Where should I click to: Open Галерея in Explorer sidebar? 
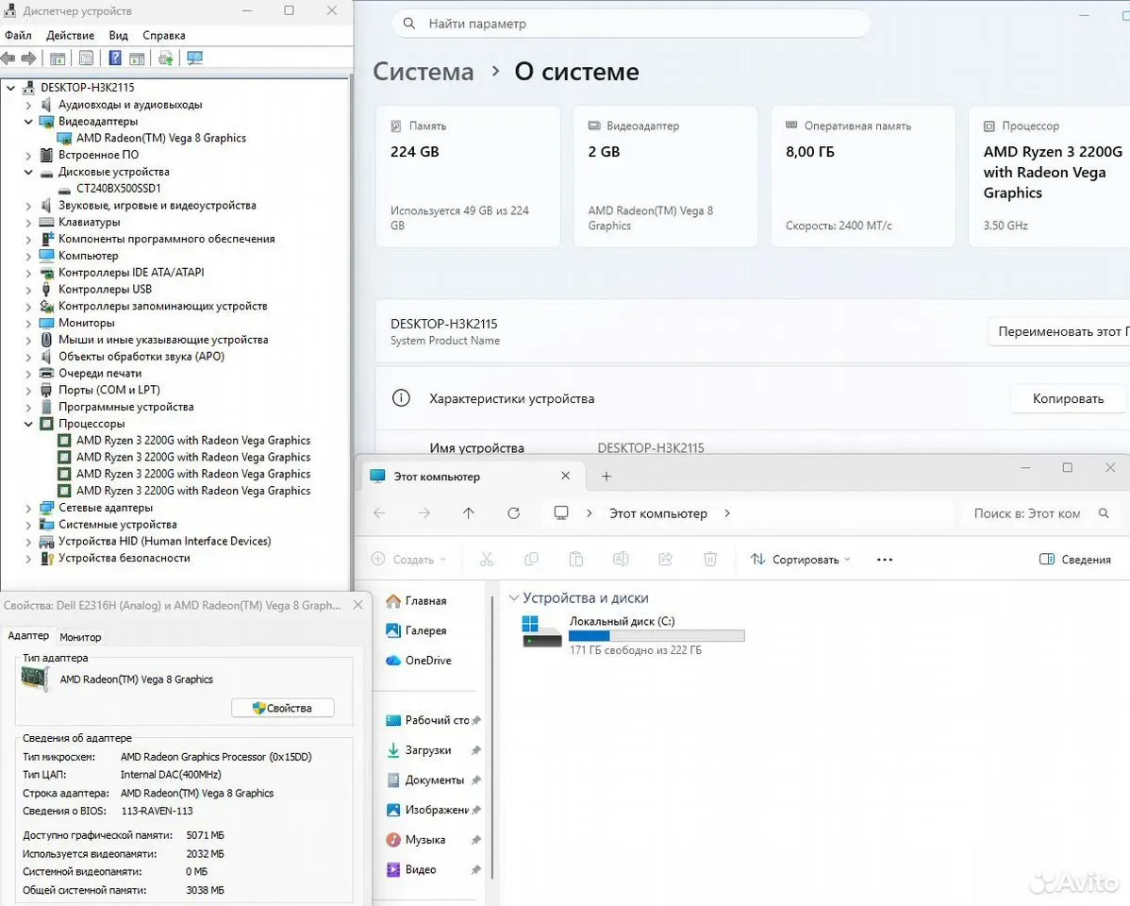[417, 630]
